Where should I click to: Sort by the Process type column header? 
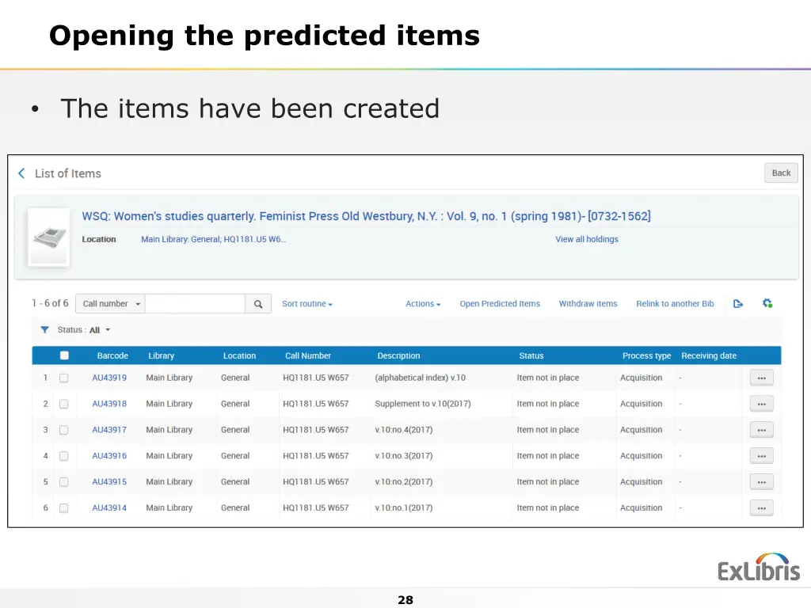(646, 355)
